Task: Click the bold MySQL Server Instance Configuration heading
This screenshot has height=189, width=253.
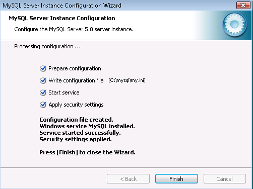Action: pyautogui.click(x=62, y=18)
